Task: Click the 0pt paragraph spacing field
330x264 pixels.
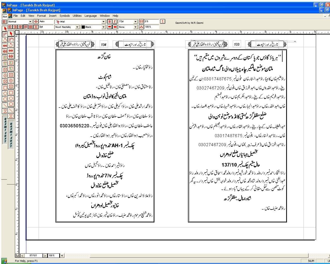Action: click(x=46, y=27)
